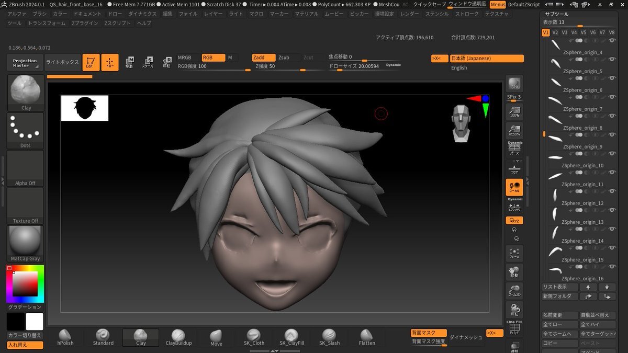Pick the SK_Slash brush icon
Screen dimensions: 628x353
click(328, 337)
